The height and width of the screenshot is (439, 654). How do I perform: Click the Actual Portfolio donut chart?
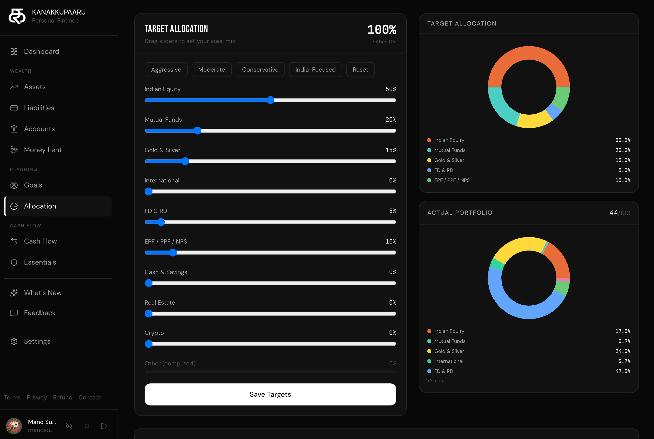(x=529, y=278)
